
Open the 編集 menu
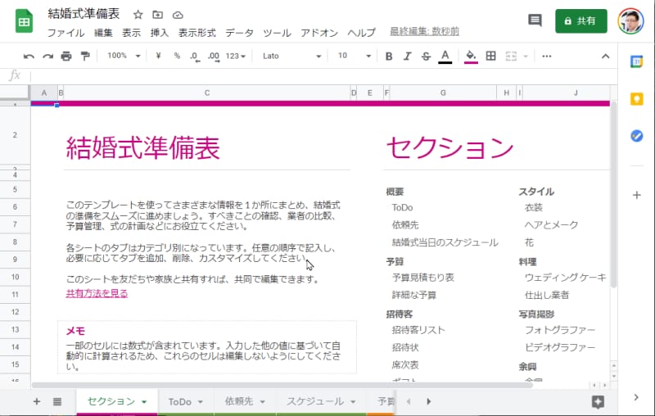click(x=103, y=33)
